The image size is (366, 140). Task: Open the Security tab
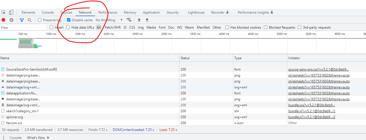173,12
